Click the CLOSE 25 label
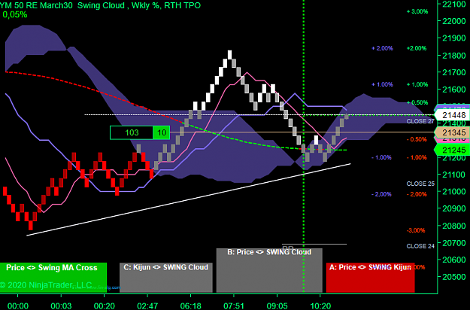The image size is (470, 310). (x=420, y=184)
